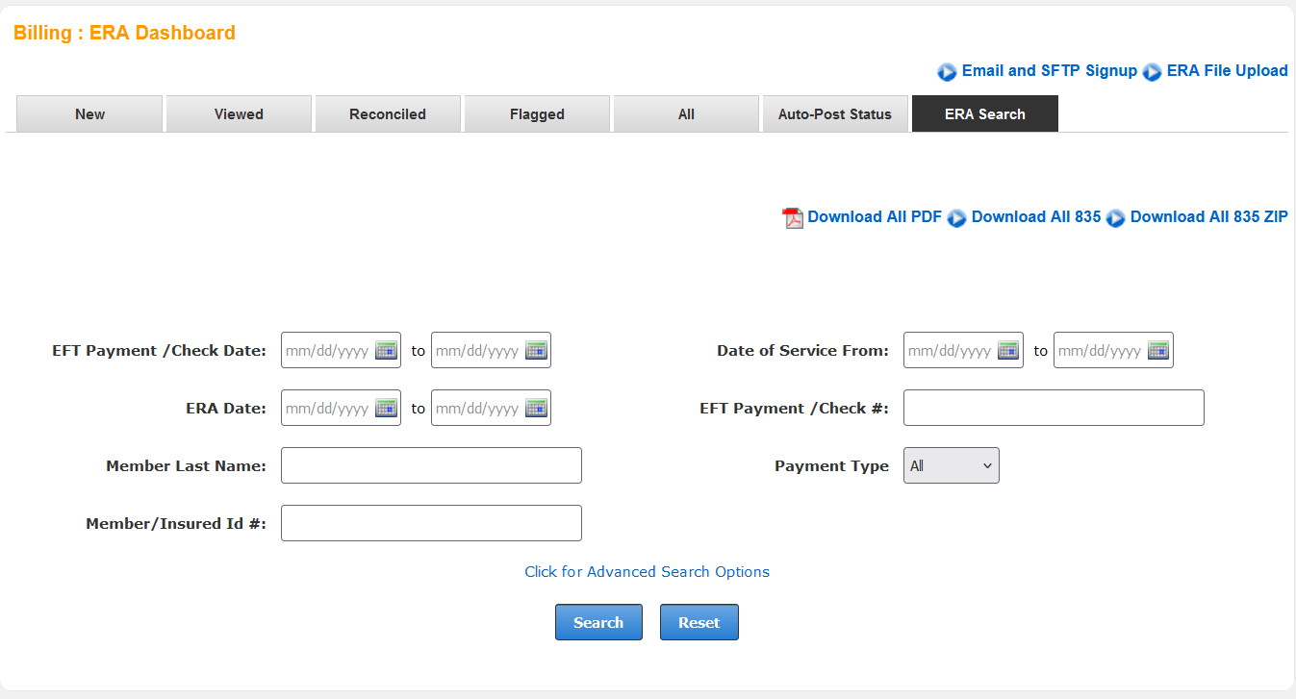This screenshot has height=699, width=1296.
Task: Open calendar for EFT Payment start date
Action: tap(386, 351)
